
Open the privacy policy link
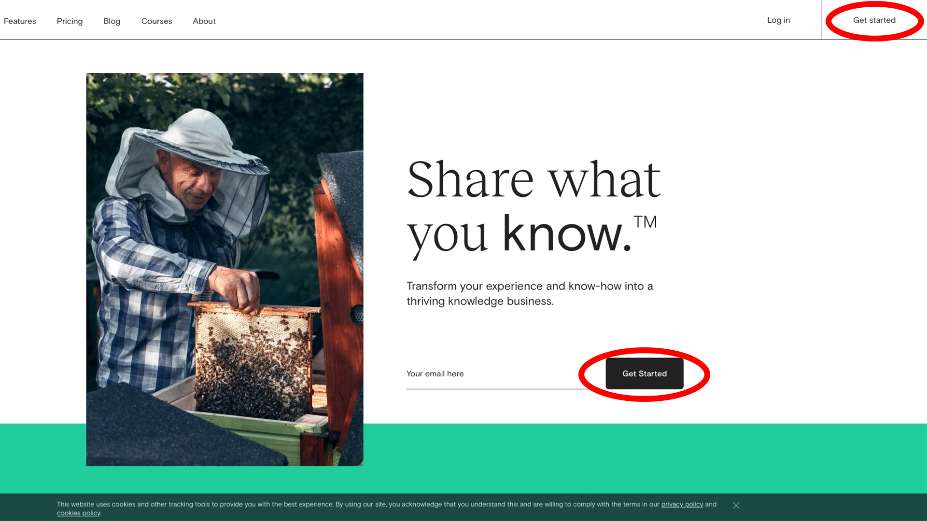[x=682, y=505]
